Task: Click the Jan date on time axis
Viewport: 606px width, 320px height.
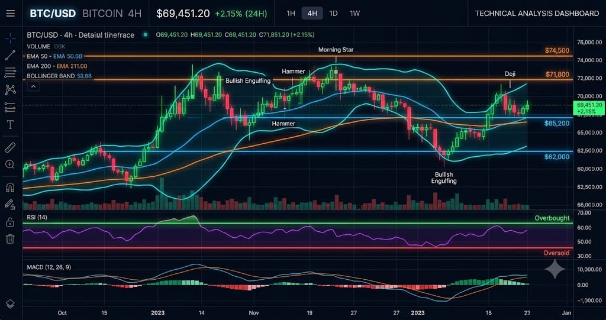Action: click(x=566, y=313)
